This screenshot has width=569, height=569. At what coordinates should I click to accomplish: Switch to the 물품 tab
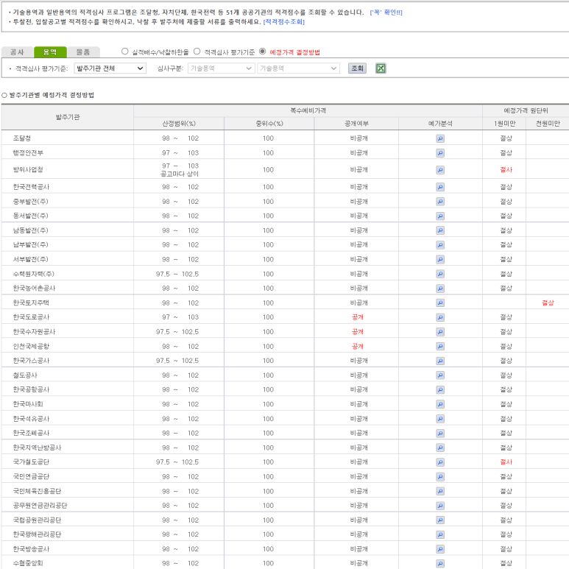[x=83, y=52]
